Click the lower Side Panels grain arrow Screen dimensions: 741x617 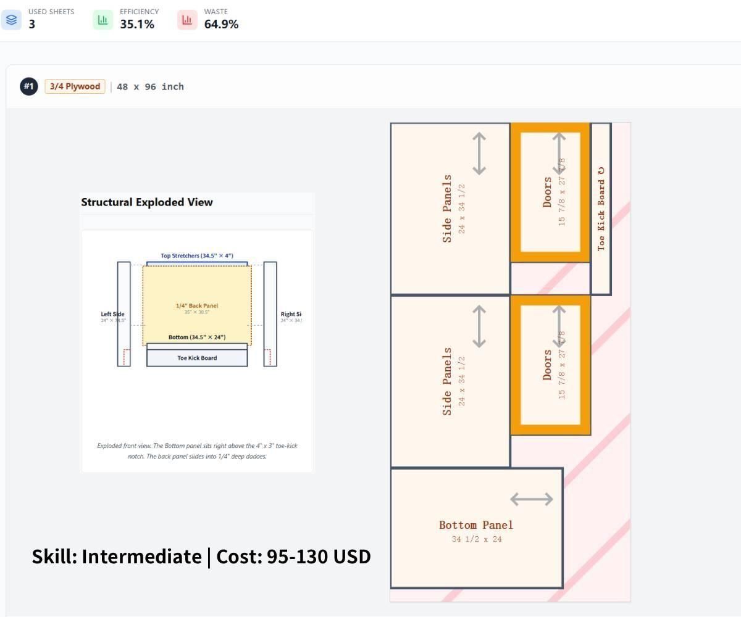point(479,326)
